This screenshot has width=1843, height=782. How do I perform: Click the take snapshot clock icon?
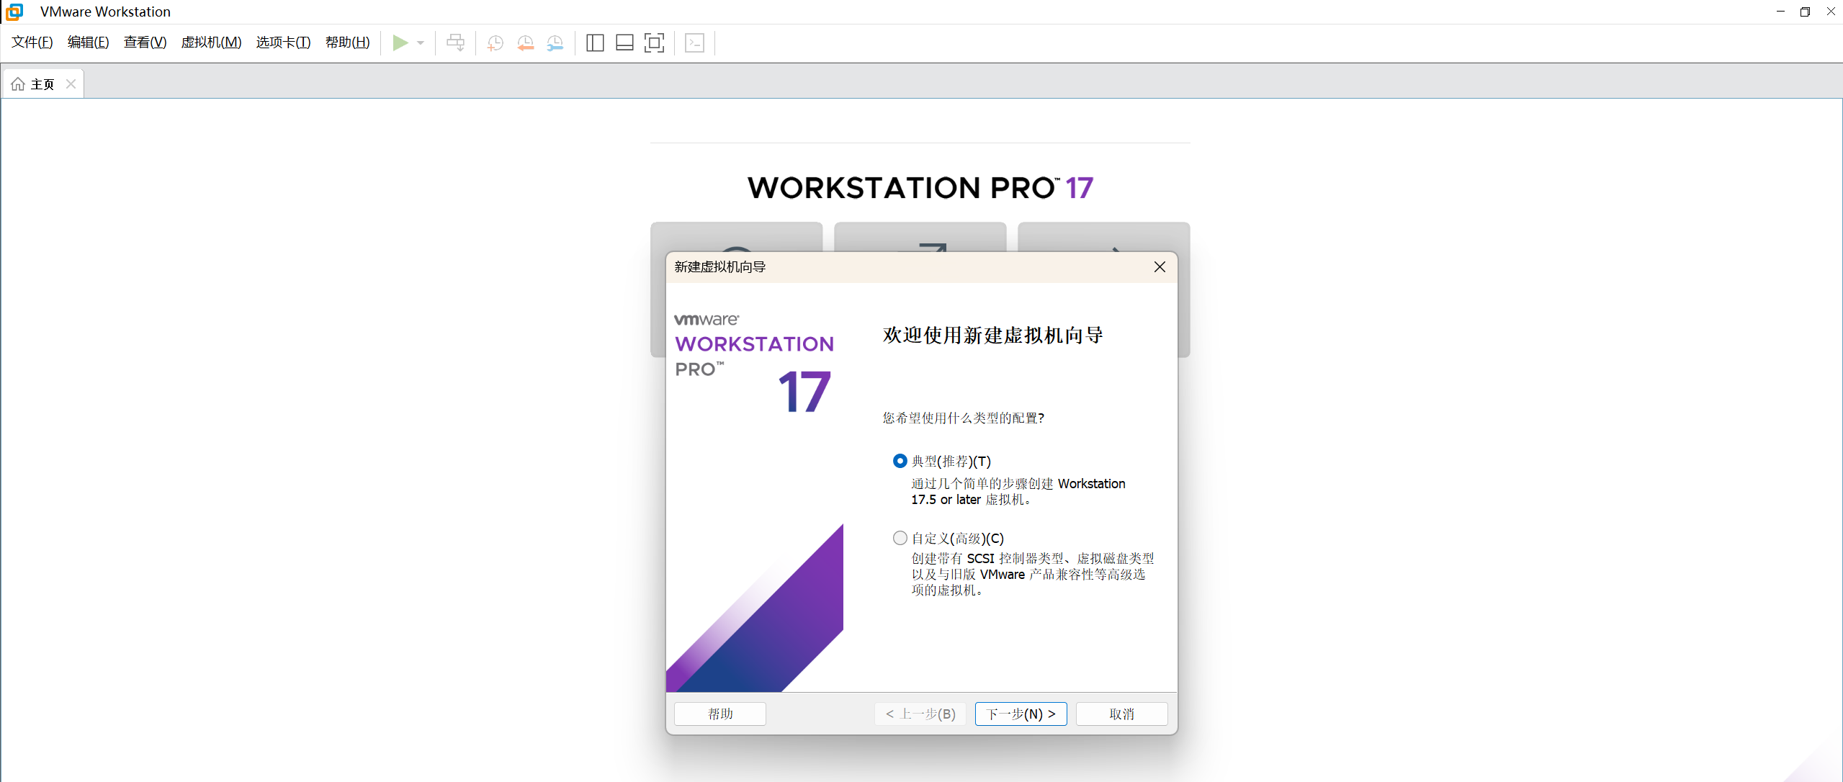[x=495, y=43]
